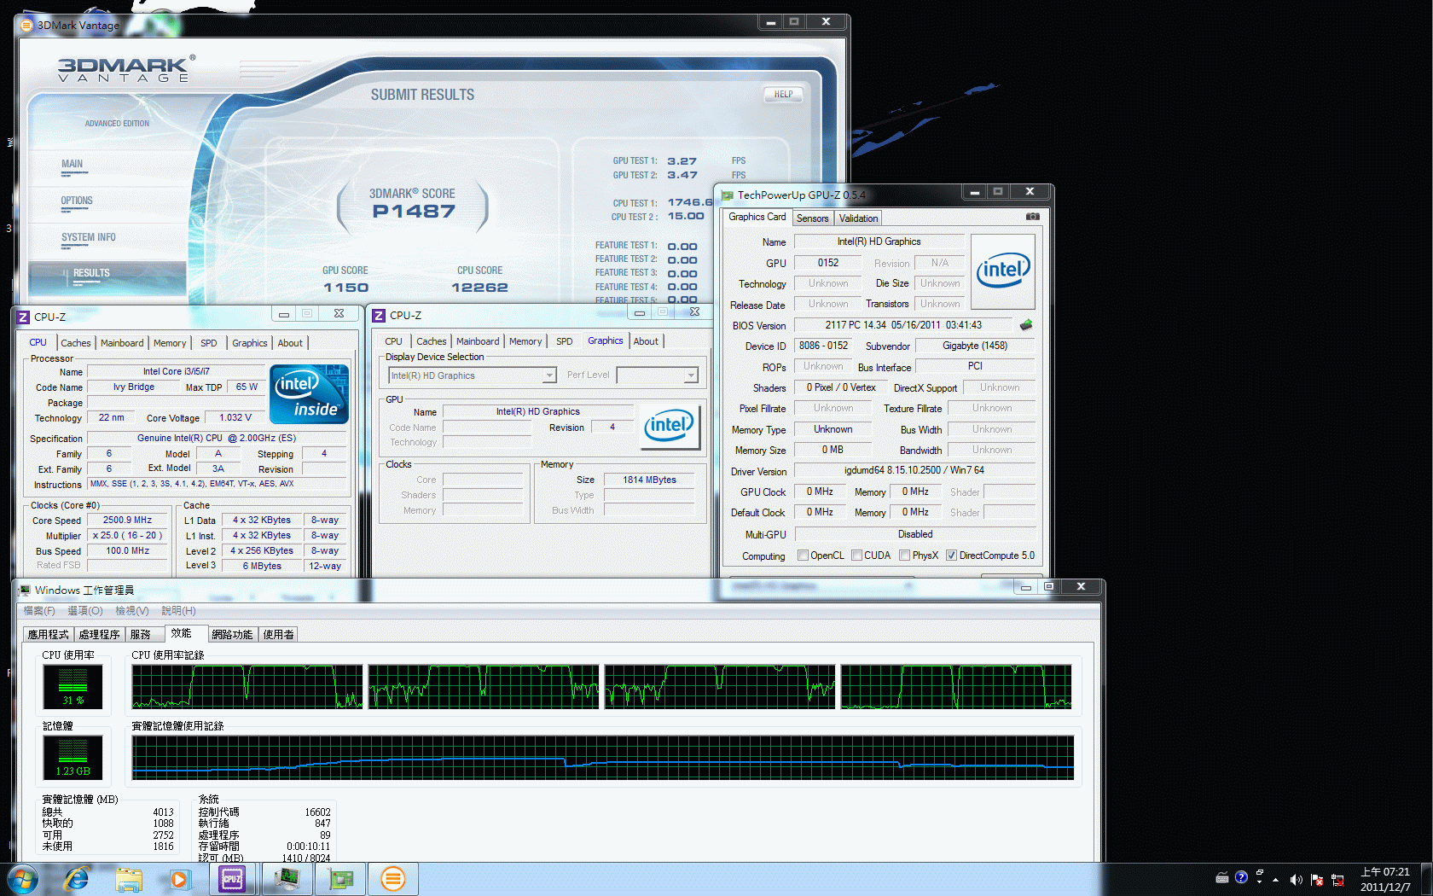Click the Task Manager title bar icon
The image size is (1433, 896).
click(x=25, y=590)
